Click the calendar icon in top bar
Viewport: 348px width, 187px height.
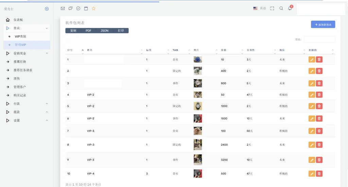pos(86,8)
